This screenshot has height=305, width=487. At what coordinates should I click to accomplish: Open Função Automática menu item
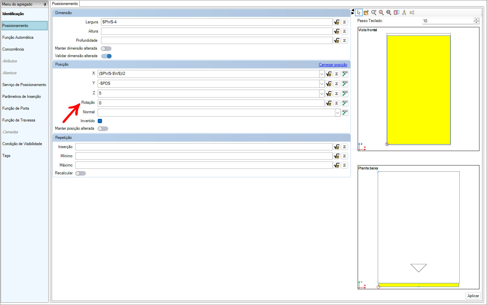pyautogui.click(x=18, y=37)
